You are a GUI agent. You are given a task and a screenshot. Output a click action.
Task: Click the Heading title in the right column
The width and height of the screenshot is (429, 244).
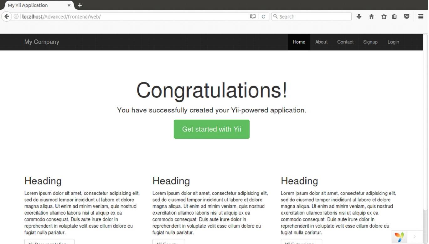tap(299, 181)
